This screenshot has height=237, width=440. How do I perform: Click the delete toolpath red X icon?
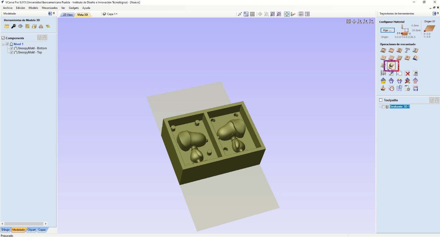tap(408, 73)
